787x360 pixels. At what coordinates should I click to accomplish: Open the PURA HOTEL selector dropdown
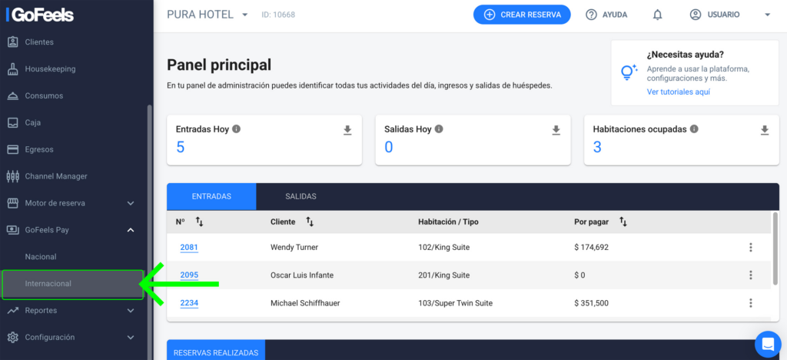pyautogui.click(x=245, y=15)
